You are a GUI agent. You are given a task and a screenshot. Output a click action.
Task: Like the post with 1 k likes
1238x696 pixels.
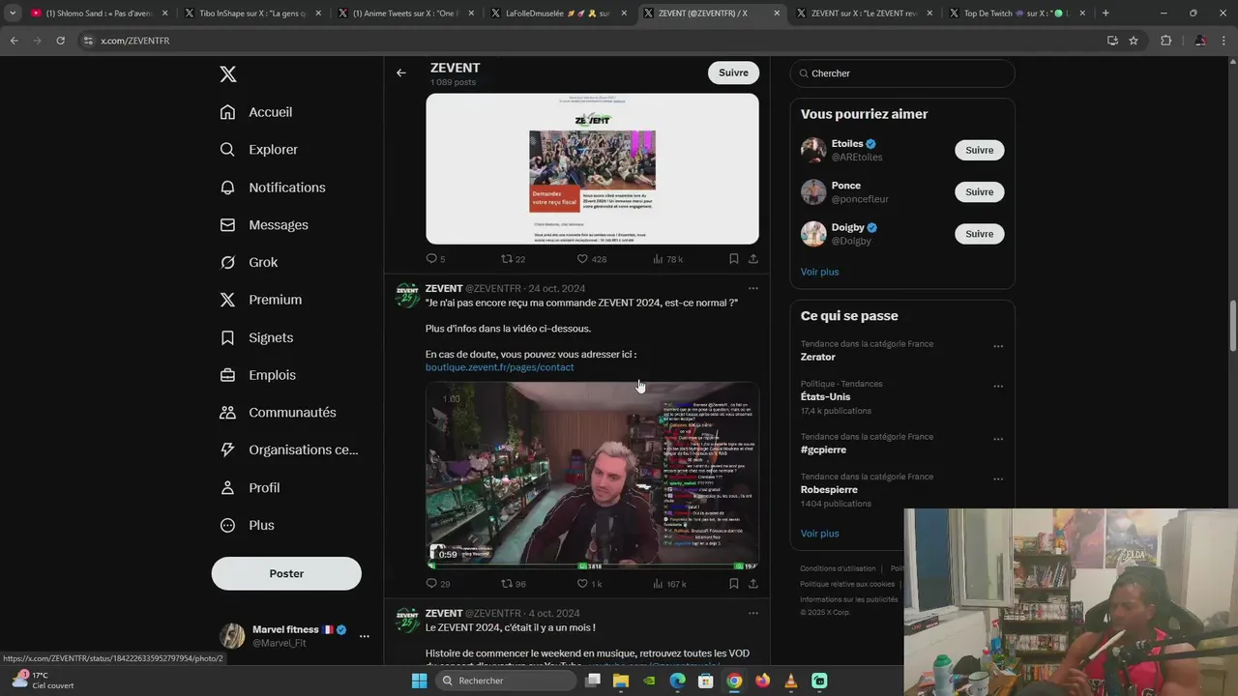[x=589, y=584]
